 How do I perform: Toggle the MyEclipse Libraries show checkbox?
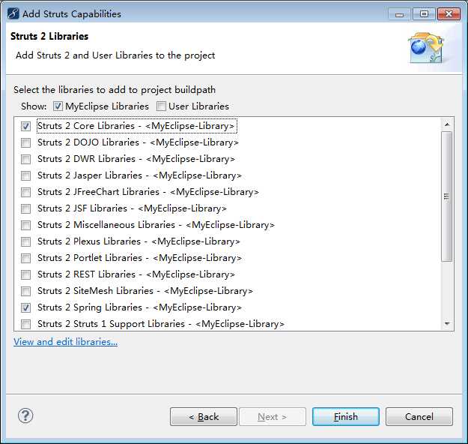point(58,106)
